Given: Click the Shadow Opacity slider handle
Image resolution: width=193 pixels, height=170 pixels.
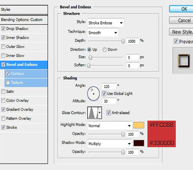Looking at the screenshot, I should coord(123,152).
